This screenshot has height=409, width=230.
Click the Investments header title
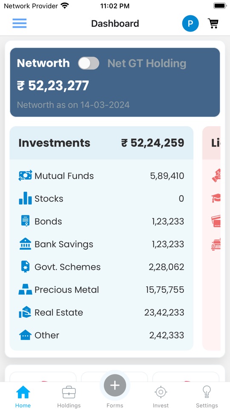click(54, 143)
